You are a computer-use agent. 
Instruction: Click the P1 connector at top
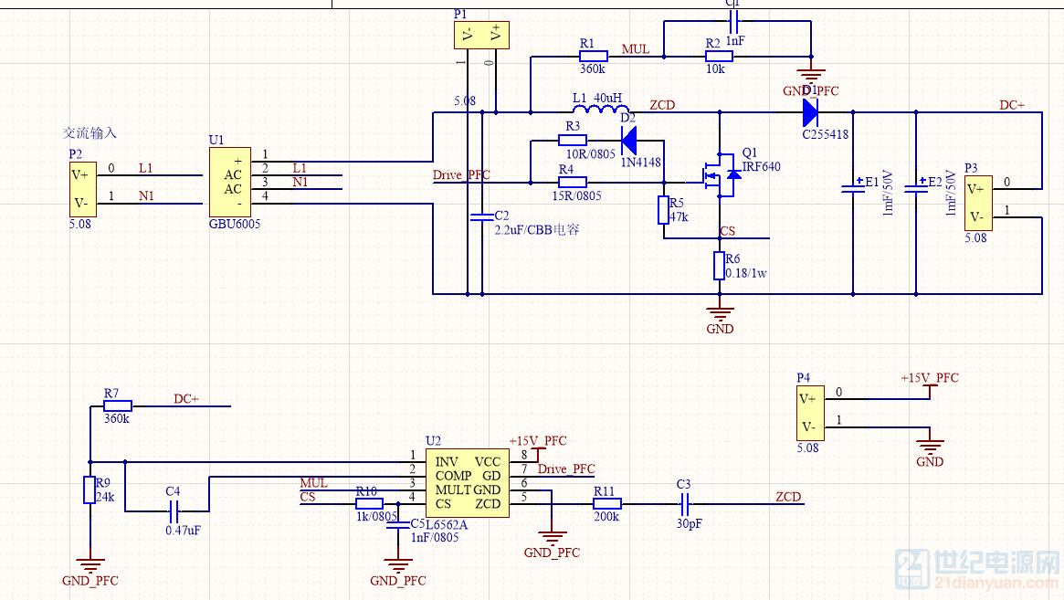tap(481, 35)
